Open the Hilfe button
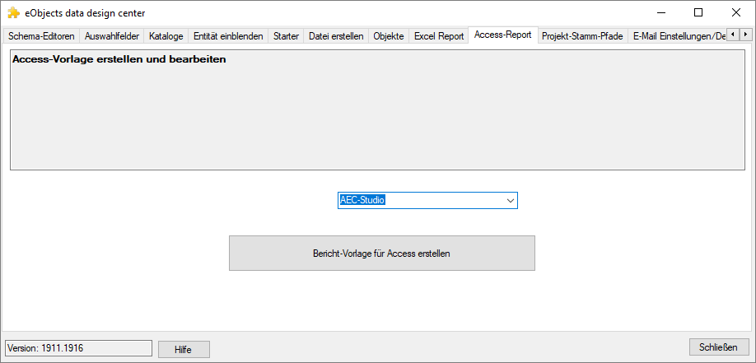This screenshot has width=756, height=363. tap(184, 350)
